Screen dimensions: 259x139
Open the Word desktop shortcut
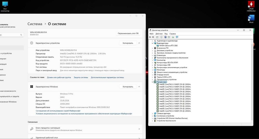(251, 19)
